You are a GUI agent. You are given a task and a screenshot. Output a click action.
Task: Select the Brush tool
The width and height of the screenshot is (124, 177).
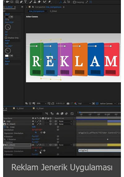coord(31,2)
